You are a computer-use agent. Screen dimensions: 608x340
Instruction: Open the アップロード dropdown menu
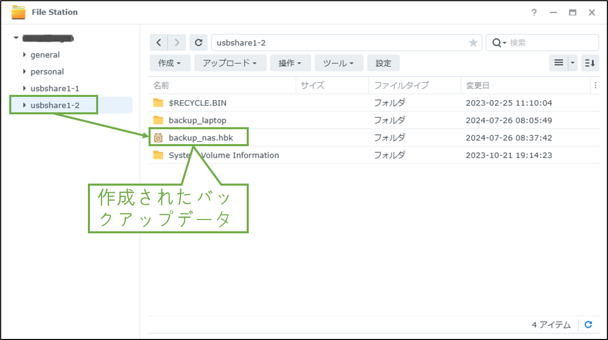(230, 63)
